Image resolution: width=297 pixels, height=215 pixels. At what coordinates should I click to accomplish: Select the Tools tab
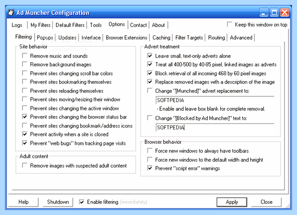[96, 25]
